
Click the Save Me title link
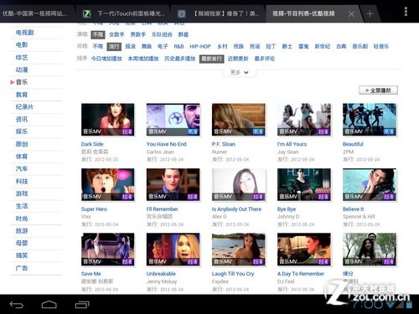[91, 274]
